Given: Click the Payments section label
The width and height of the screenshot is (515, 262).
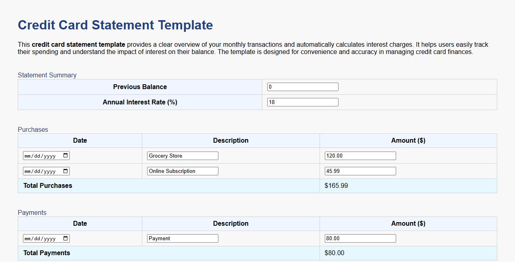Looking at the screenshot, I should click(32, 212).
